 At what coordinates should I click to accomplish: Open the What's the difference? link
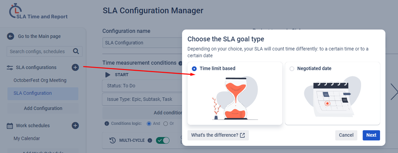[x=218, y=135]
